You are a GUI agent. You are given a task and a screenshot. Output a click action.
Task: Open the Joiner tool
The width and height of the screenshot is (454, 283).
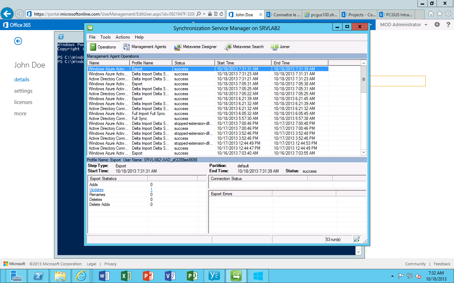[x=280, y=47]
